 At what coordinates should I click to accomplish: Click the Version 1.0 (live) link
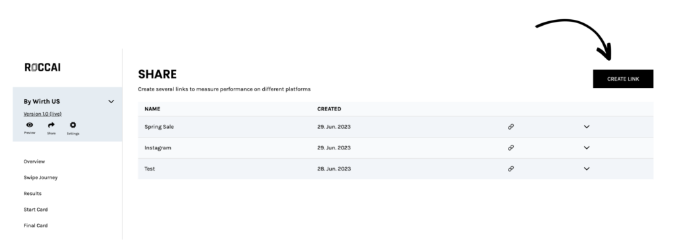point(42,114)
